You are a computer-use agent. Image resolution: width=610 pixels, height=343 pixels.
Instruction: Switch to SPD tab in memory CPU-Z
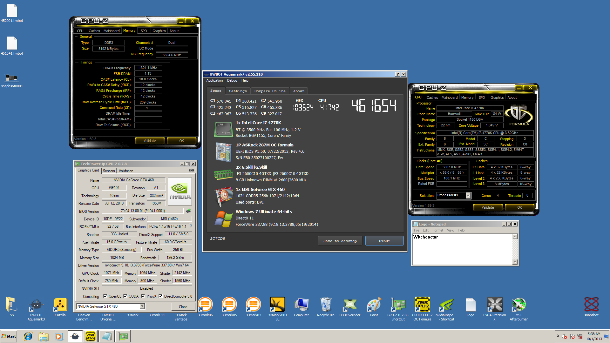144,31
